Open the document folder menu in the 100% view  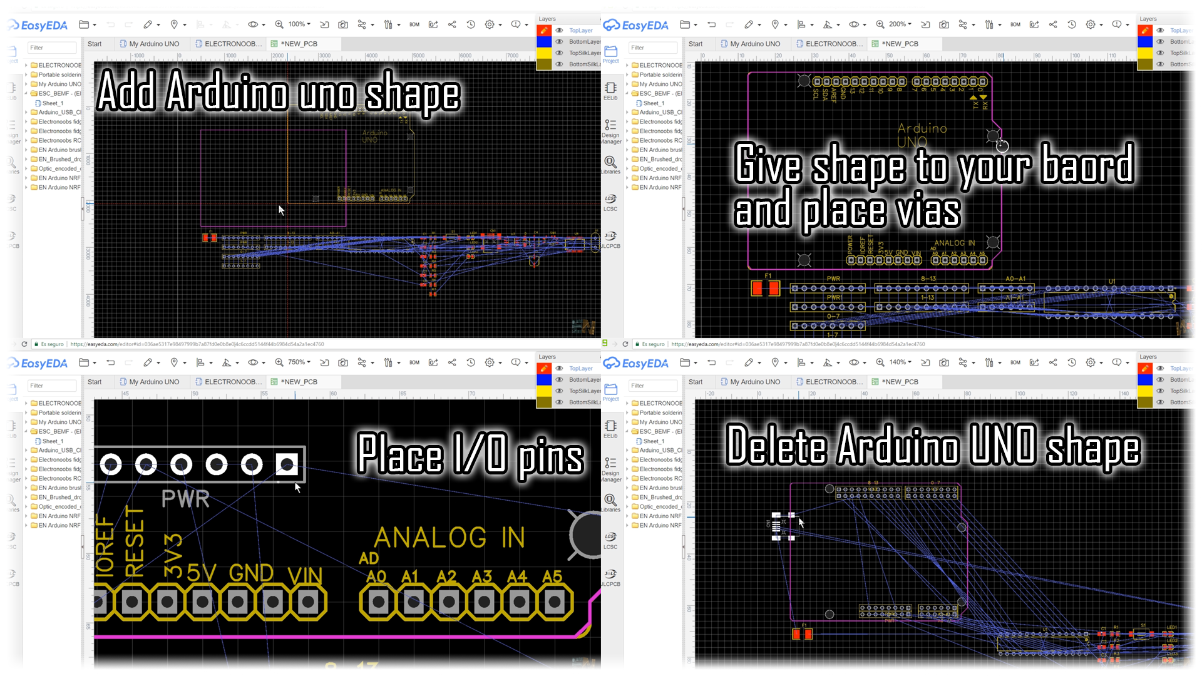point(84,24)
